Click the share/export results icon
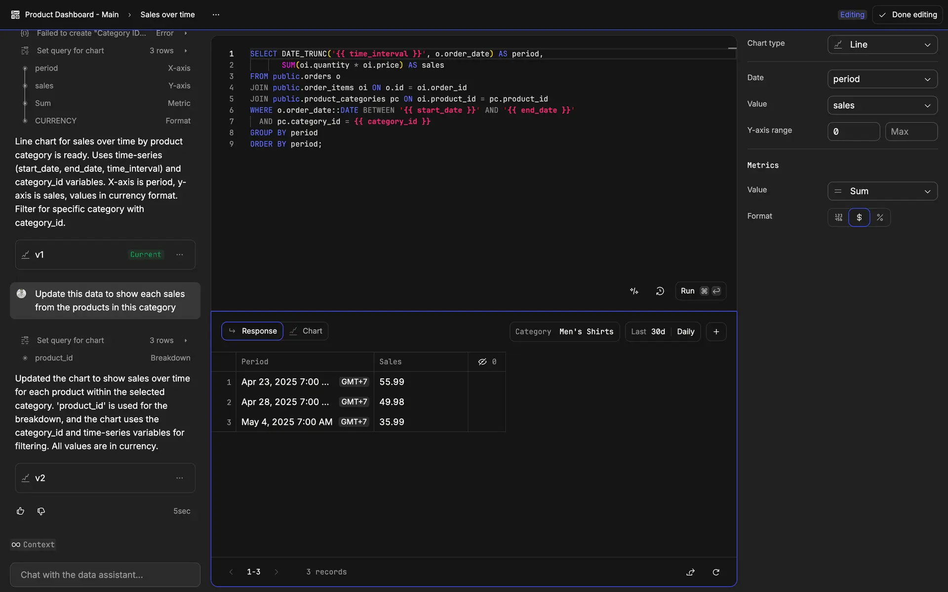 pos(690,572)
